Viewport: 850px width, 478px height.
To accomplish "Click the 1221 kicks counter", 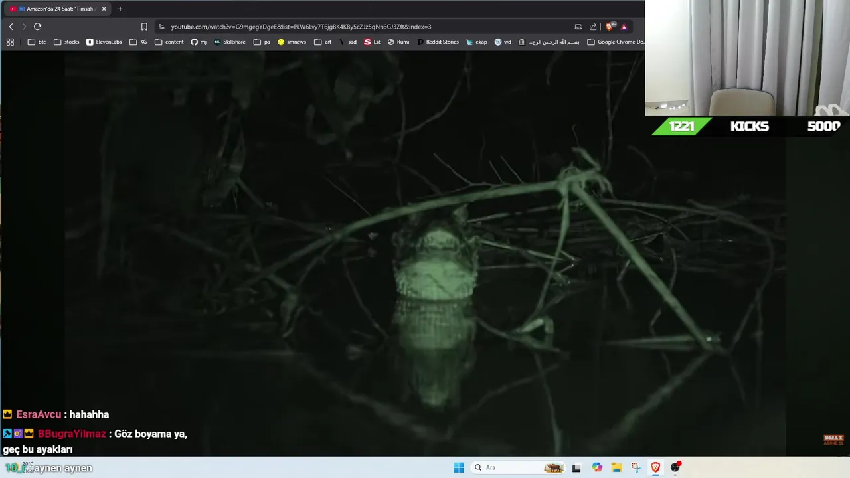I will (x=682, y=126).
